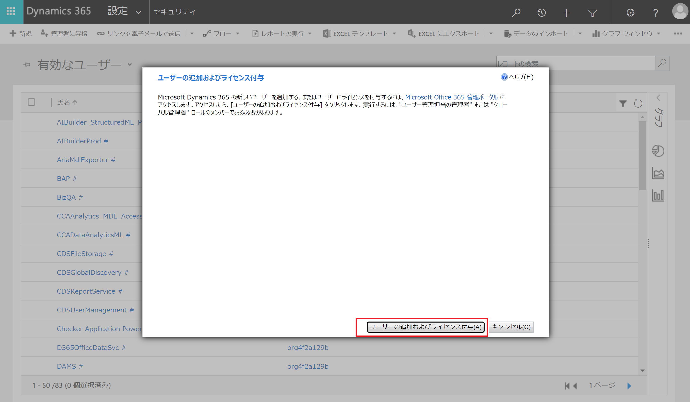This screenshot has width=690, height=402.
Task: Open CDSUserManagement # record
Action: [95, 310]
